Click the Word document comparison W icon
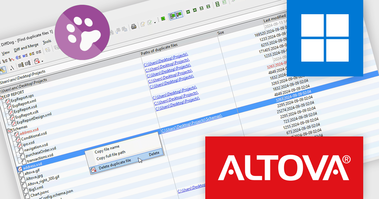 [25, 55]
